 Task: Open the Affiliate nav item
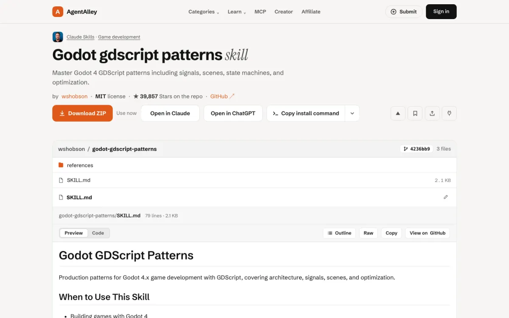pyautogui.click(x=311, y=12)
